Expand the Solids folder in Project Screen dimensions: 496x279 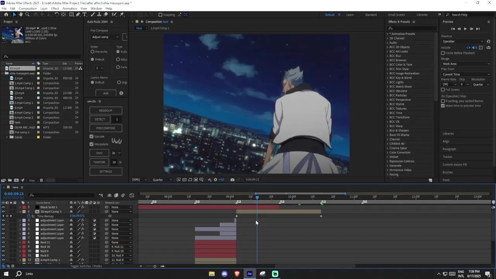click(7, 137)
